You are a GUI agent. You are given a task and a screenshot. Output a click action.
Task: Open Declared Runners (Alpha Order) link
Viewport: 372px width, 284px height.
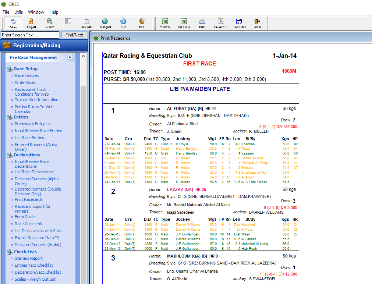click(x=37, y=181)
